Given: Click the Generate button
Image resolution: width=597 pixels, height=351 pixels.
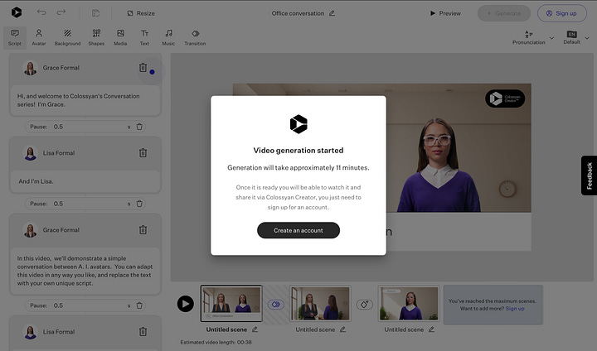Looking at the screenshot, I should click(x=504, y=13).
